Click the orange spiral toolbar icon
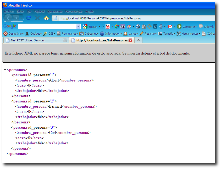Screen dimensions: 221x169 (x=150, y=26)
